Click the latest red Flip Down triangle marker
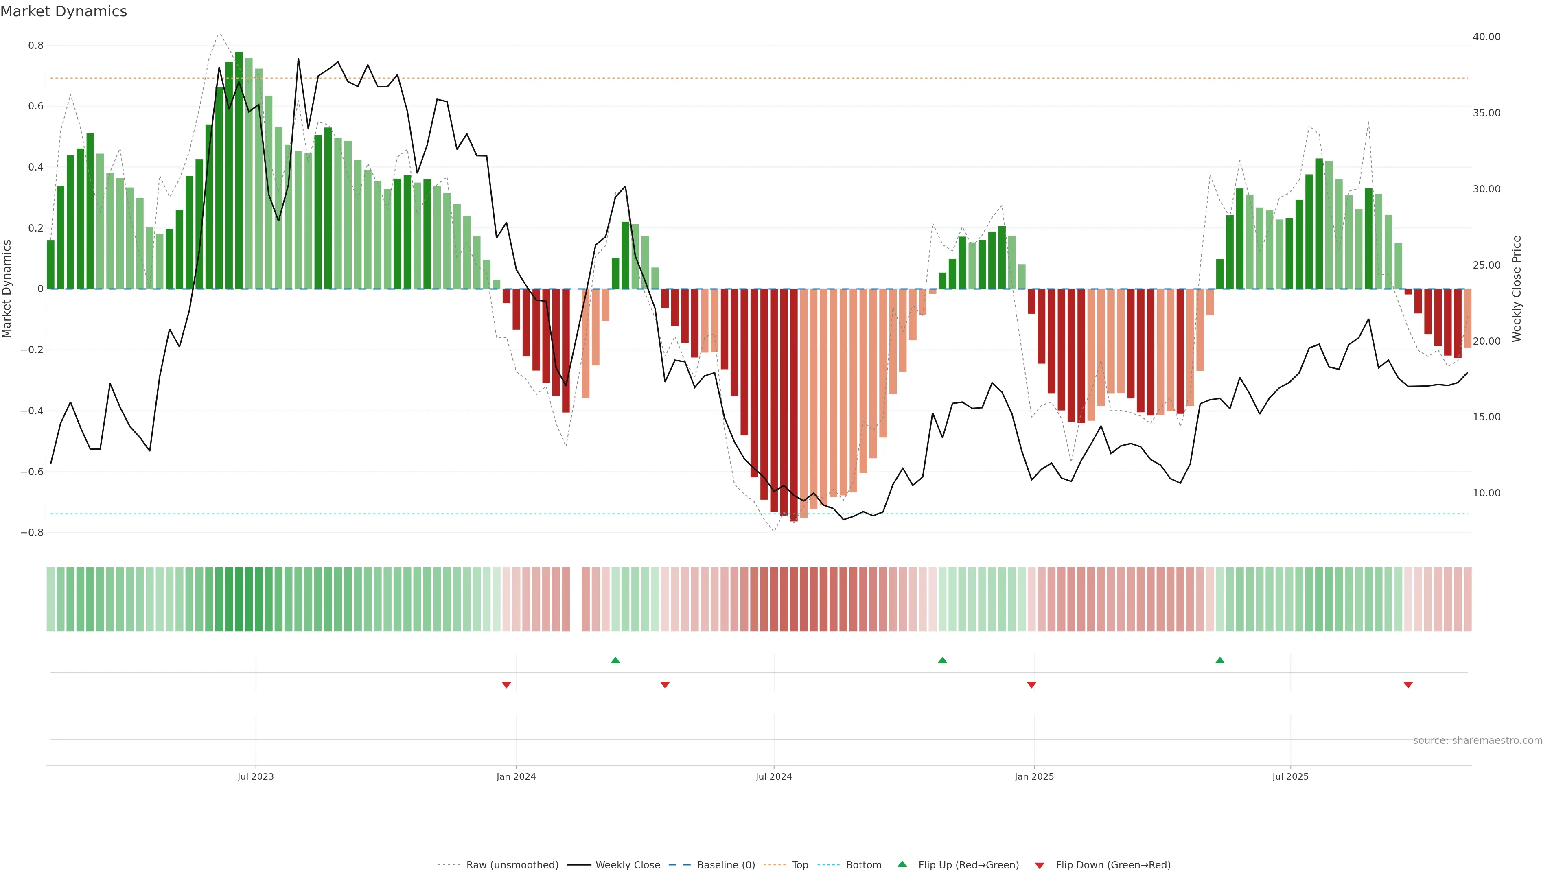 [x=1408, y=685]
